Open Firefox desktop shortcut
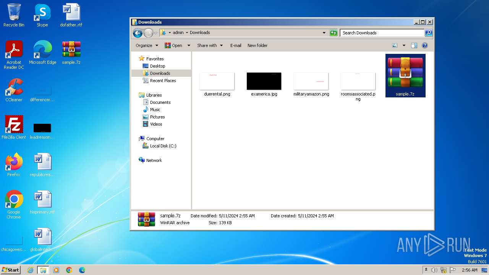 click(14, 165)
